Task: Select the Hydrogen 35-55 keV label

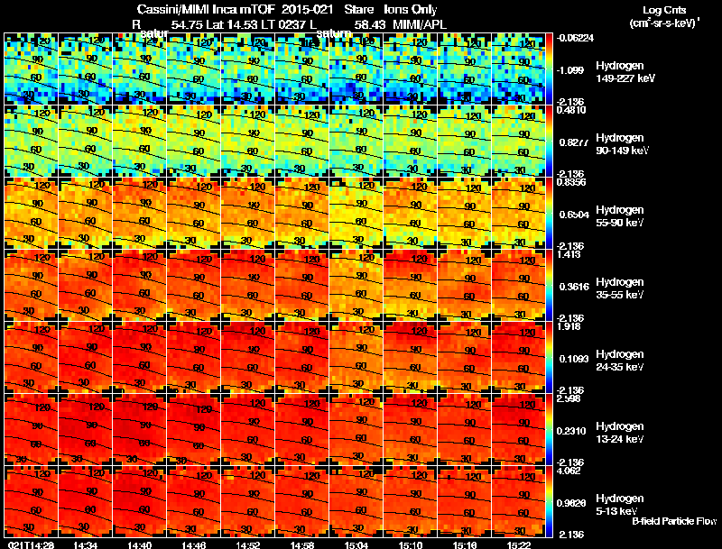Action: click(x=620, y=288)
